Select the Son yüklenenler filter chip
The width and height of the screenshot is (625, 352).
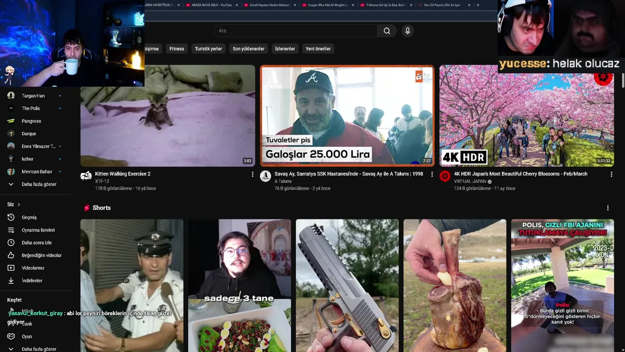(x=249, y=49)
